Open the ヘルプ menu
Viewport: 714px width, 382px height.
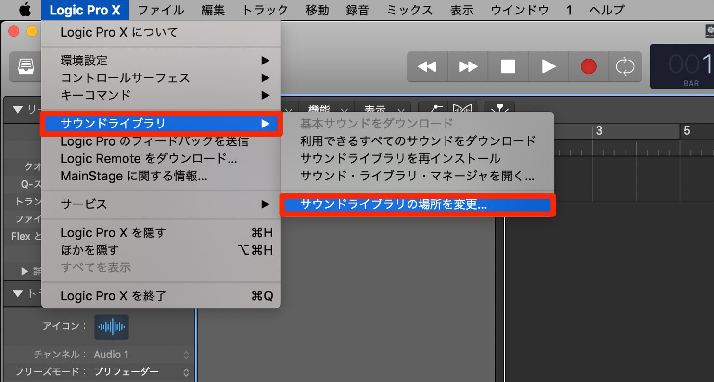coord(607,10)
